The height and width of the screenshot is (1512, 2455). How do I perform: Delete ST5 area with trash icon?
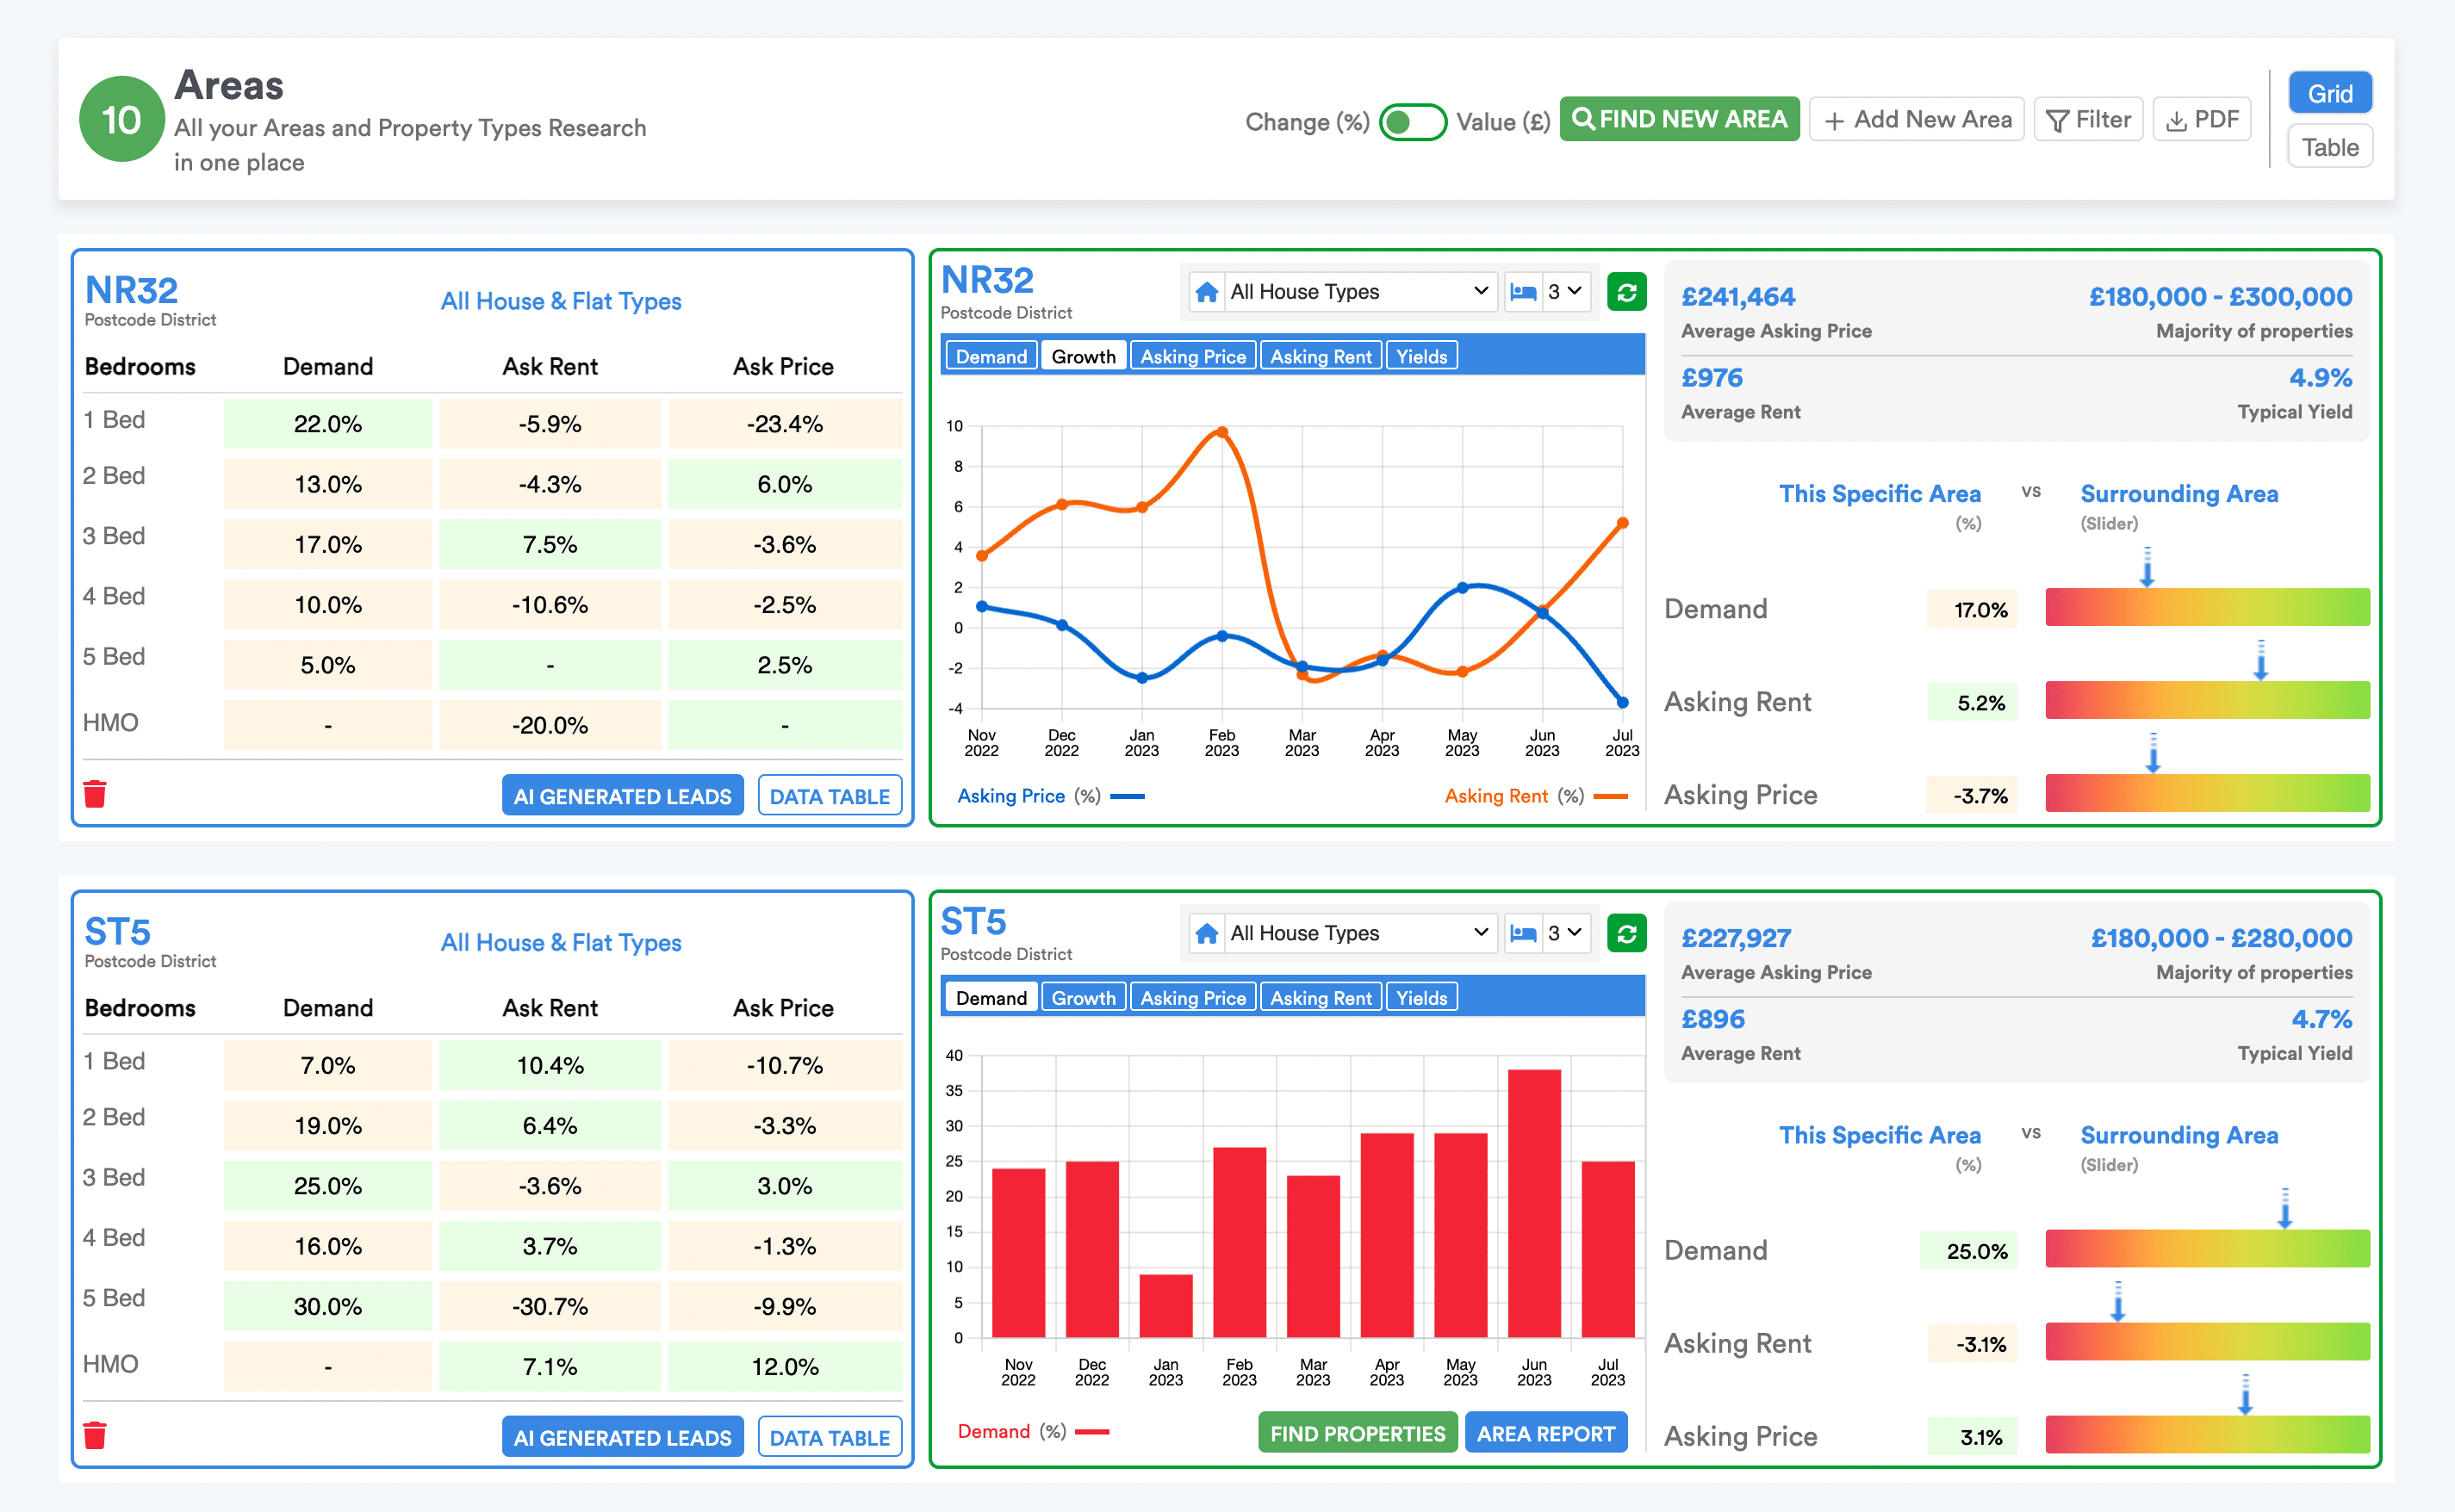point(95,1435)
